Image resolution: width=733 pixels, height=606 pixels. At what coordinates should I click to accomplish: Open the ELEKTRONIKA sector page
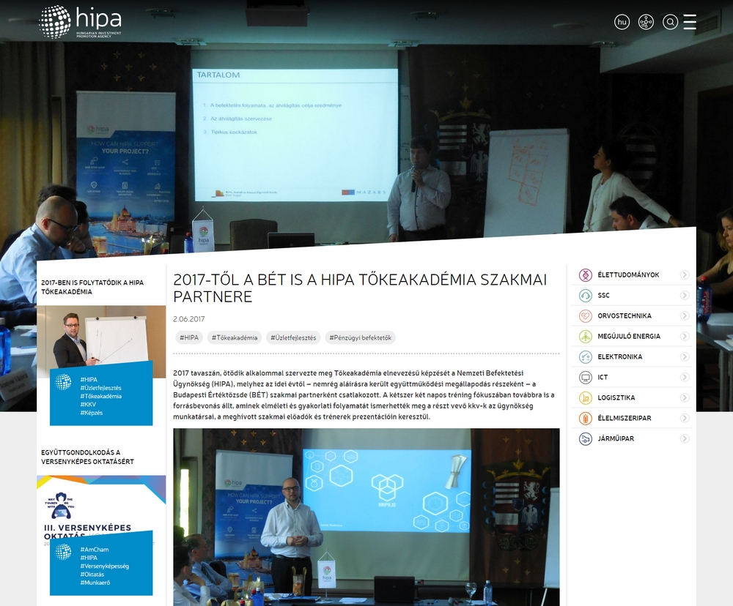(620, 356)
